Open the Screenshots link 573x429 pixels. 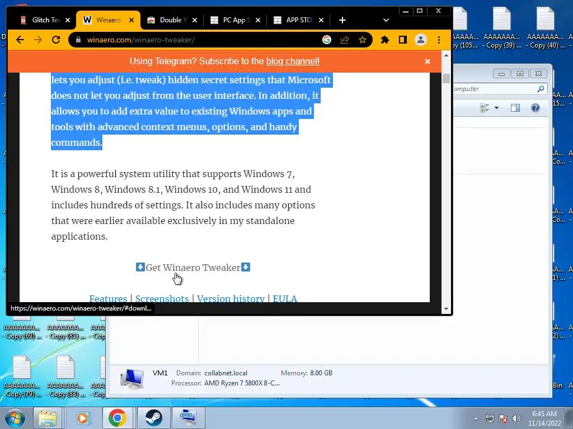162,298
